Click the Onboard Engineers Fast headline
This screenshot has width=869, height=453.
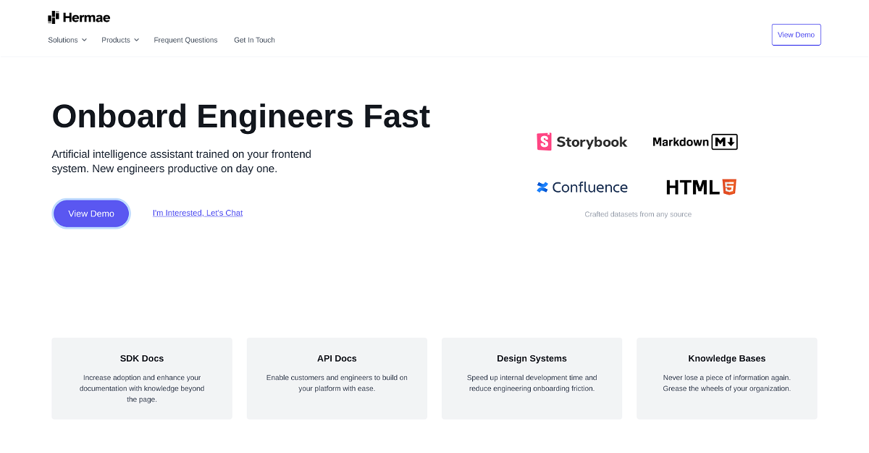point(241,117)
